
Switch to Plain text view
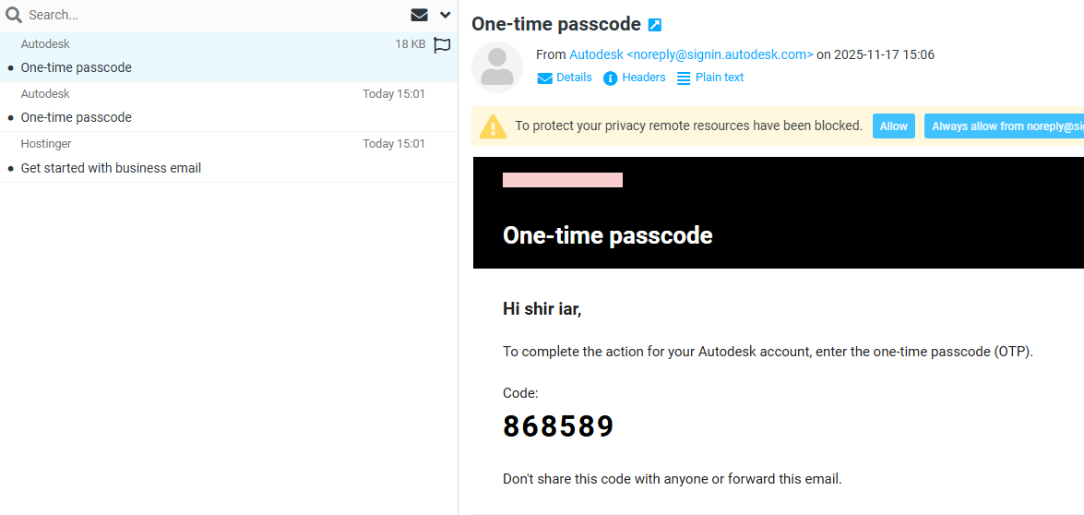pos(710,78)
